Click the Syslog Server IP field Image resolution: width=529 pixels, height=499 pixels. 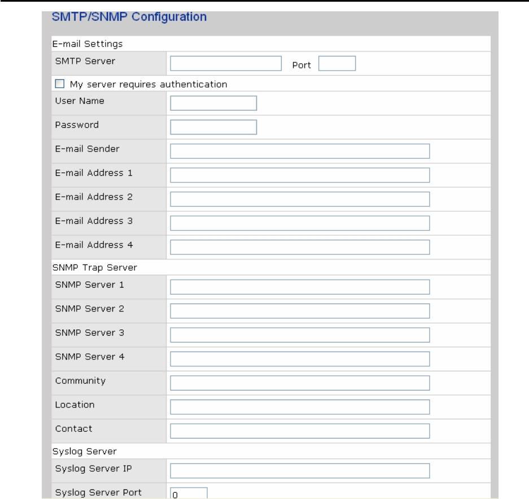point(300,471)
